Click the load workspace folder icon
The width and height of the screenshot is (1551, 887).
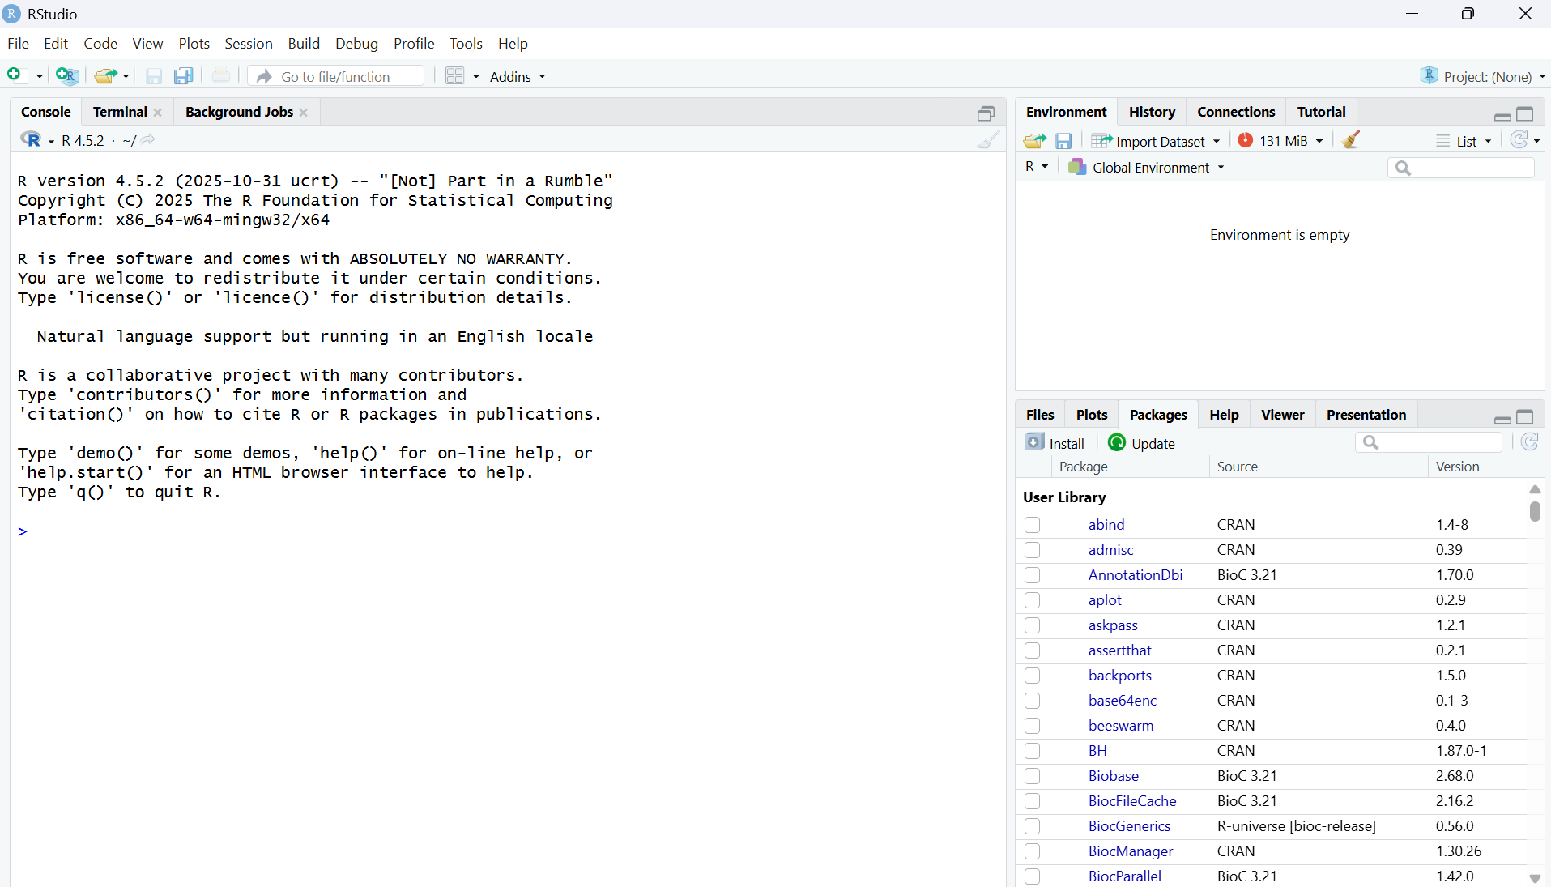(1034, 141)
